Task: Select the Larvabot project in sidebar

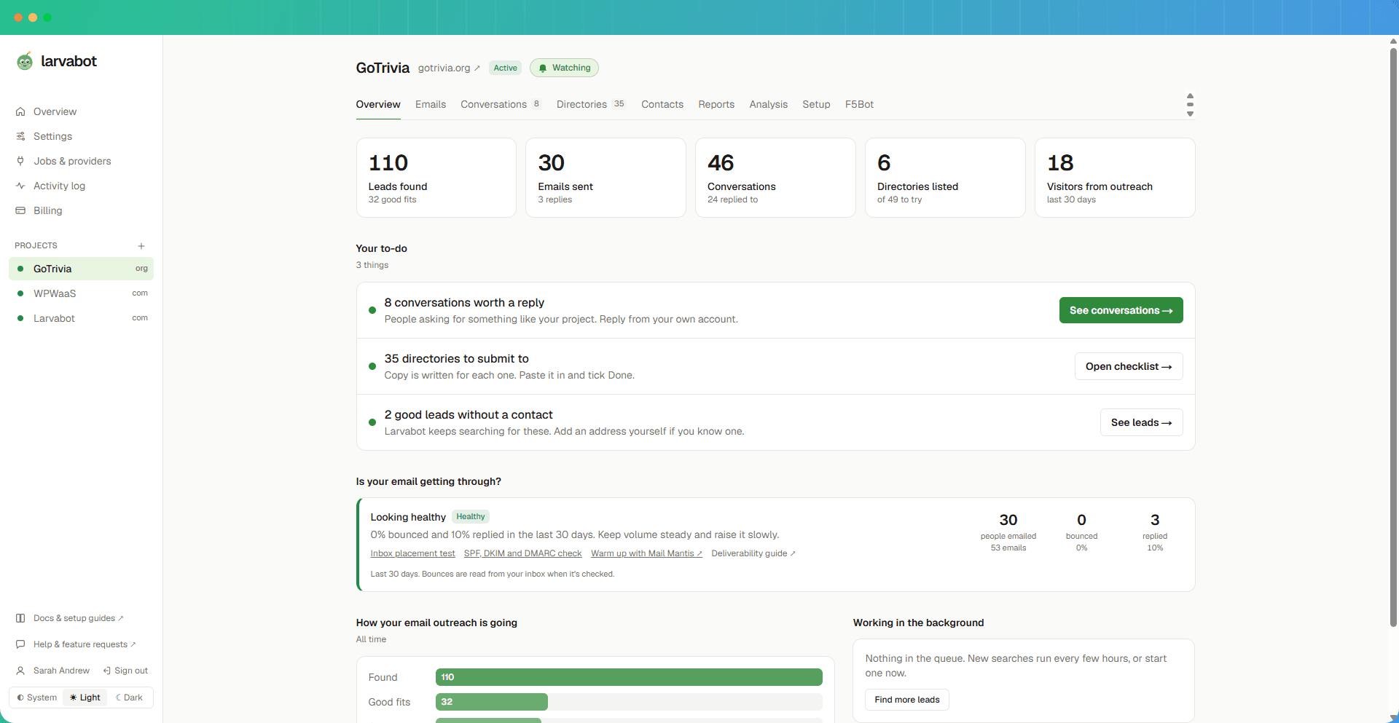Action: (81, 318)
